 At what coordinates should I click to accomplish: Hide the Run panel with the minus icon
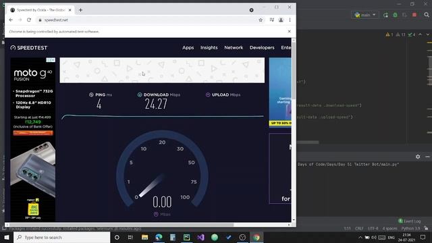[427, 157]
